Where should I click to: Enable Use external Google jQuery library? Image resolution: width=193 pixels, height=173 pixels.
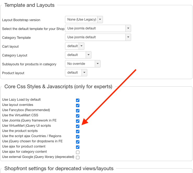click(78, 157)
